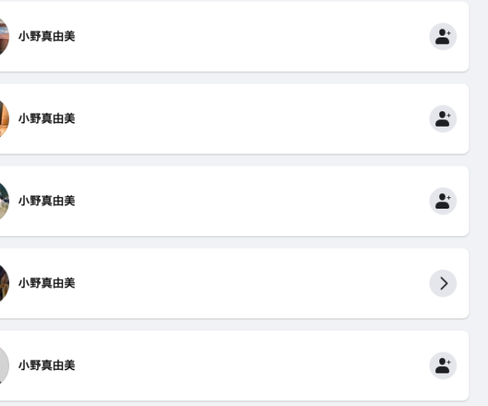
Task: Click blank area of the chevron result card
Action: pyautogui.click(x=249, y=283)
